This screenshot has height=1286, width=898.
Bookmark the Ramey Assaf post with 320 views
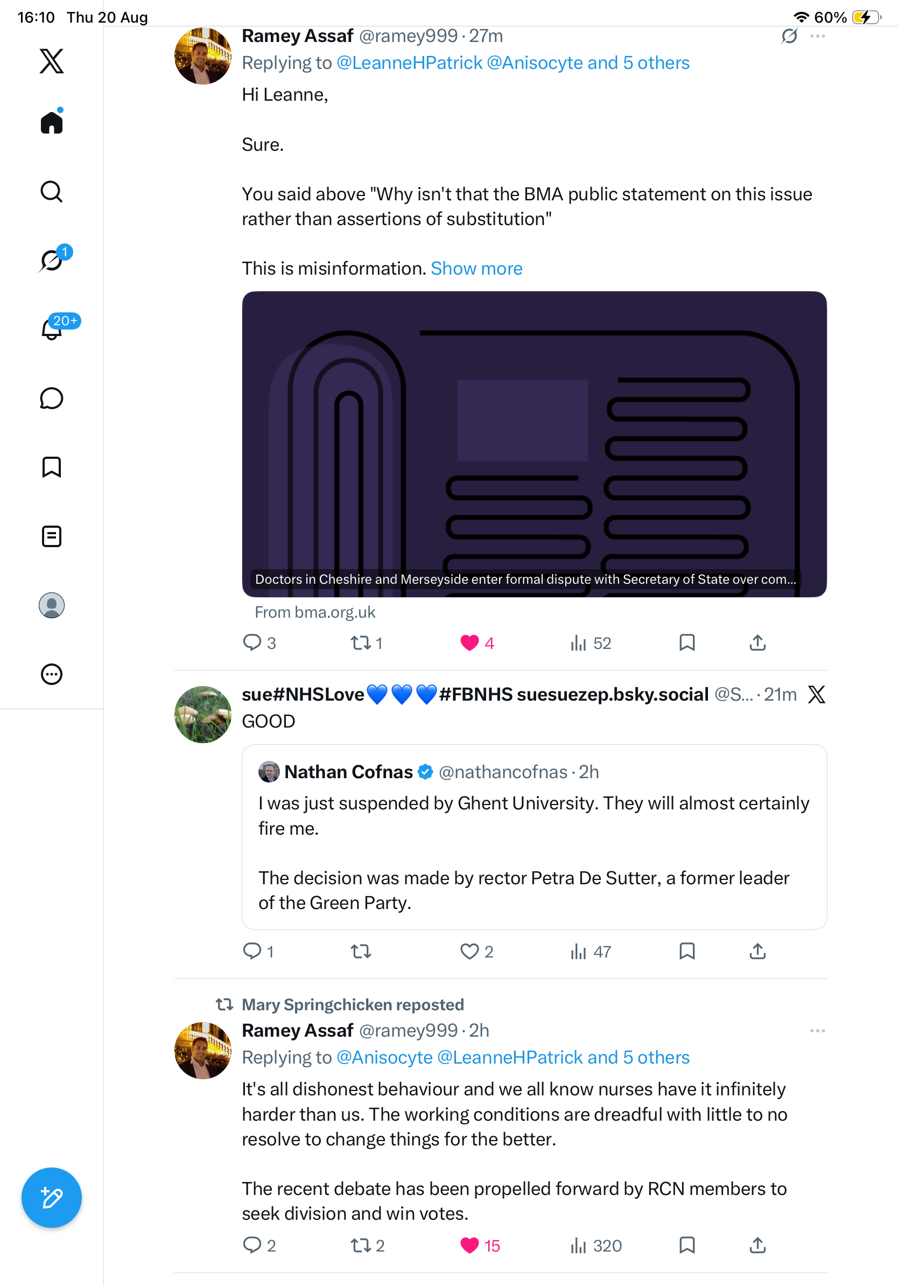tap(687, 1245)
